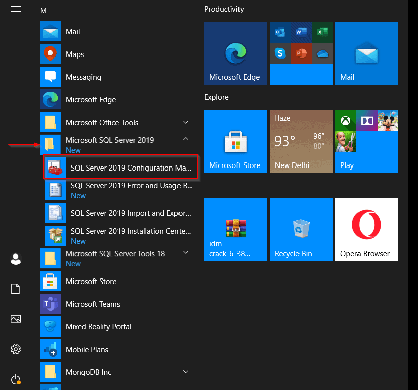Open OneDrive in the Office tile group
The height and width of the screenshot is (390, 418).
pyautogui.click(x=323, y=53)
